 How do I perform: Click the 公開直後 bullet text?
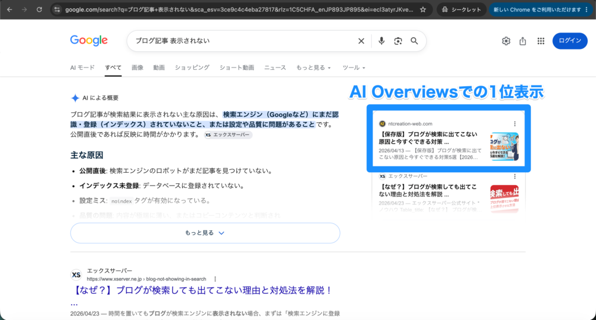(x=176, y=171)
